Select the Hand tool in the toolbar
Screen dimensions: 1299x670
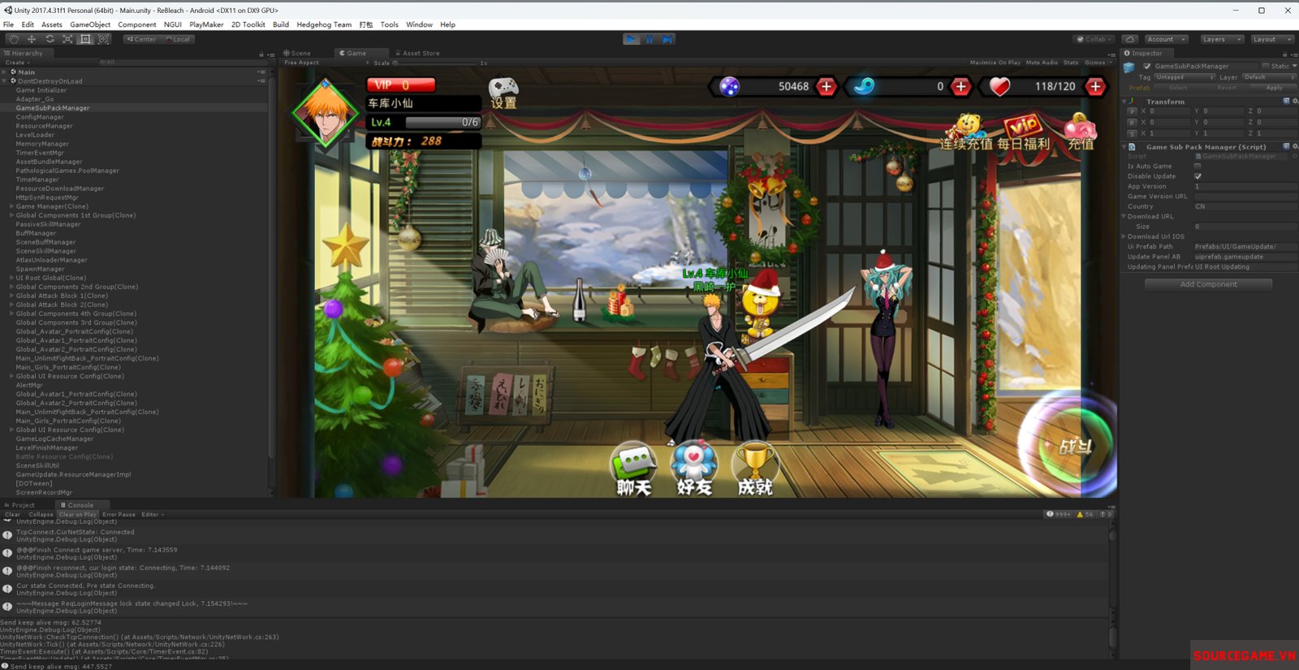click(x=13, y=39)
